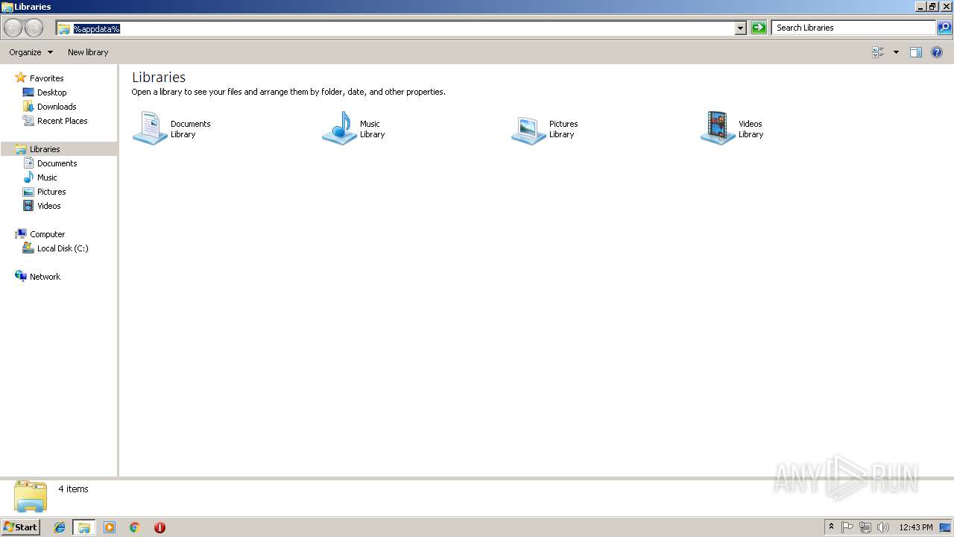The width and height of the screenshot is (954, 537).
Task: Open the More view options arrow
Action: (896, 52)
